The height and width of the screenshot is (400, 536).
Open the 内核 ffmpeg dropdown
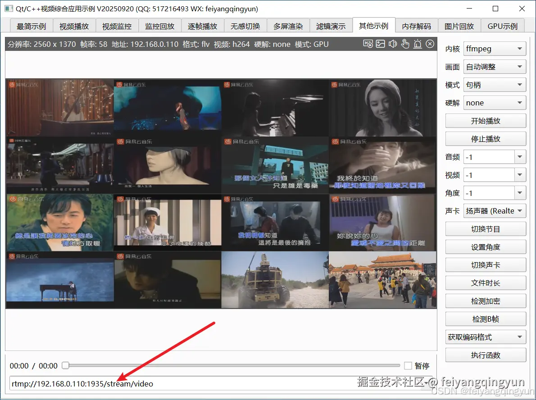pos(495,49)
